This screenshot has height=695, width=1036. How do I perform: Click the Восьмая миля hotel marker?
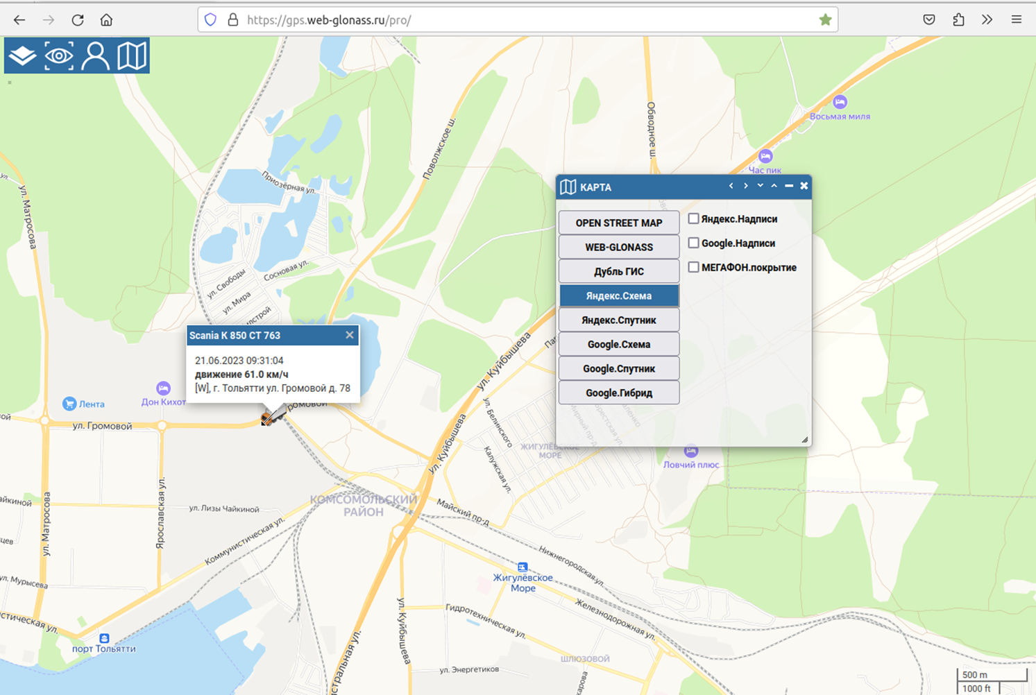click(x=840, y=102)
